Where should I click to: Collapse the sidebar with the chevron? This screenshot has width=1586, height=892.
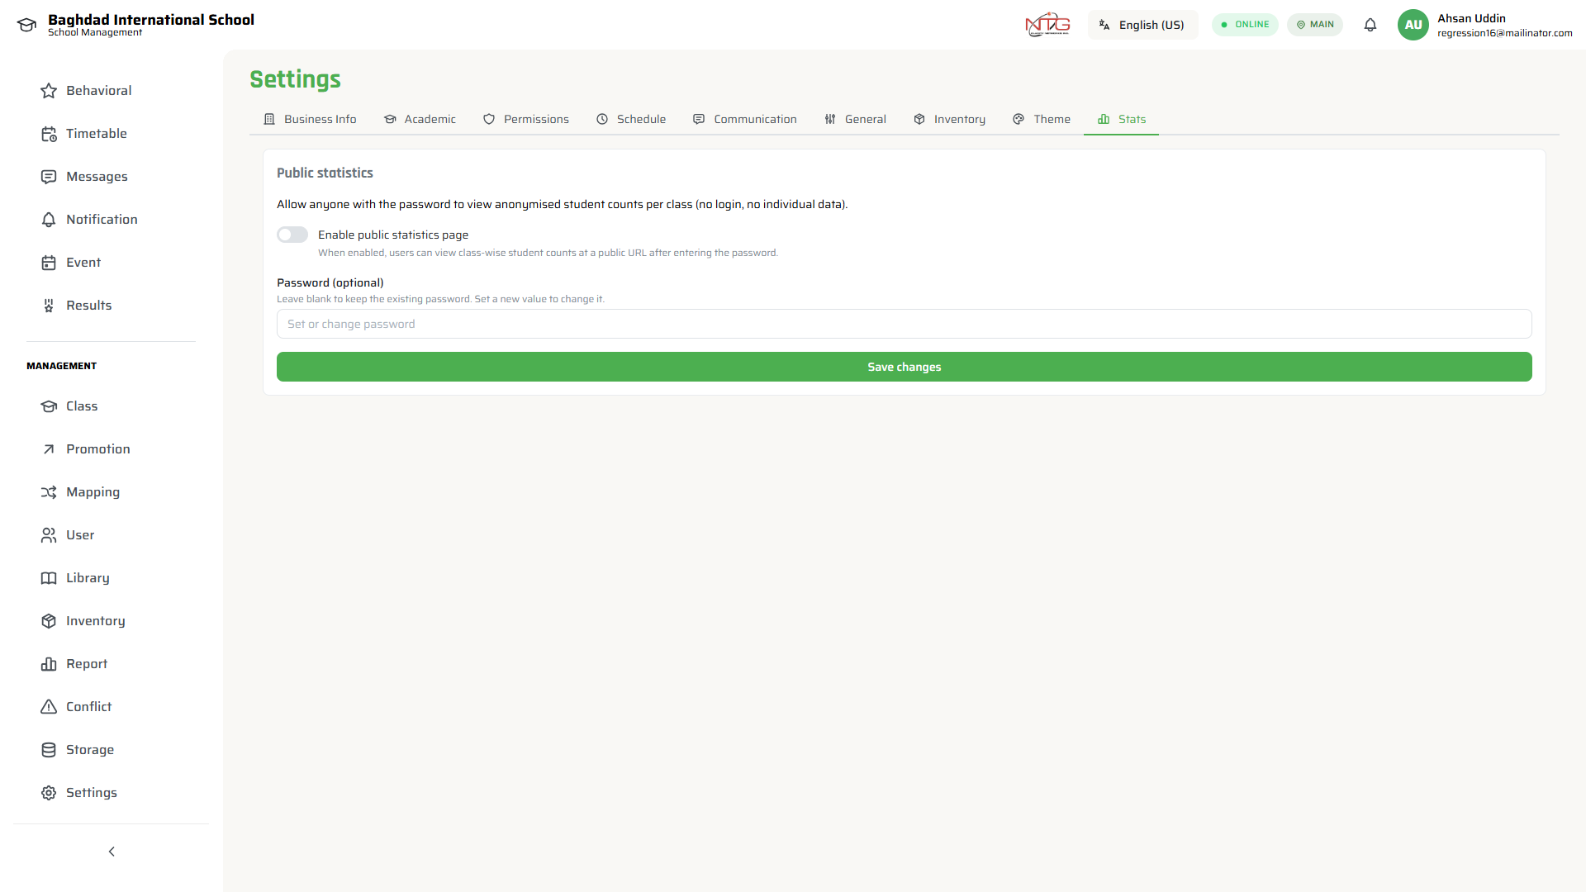[x=112, y=852]
